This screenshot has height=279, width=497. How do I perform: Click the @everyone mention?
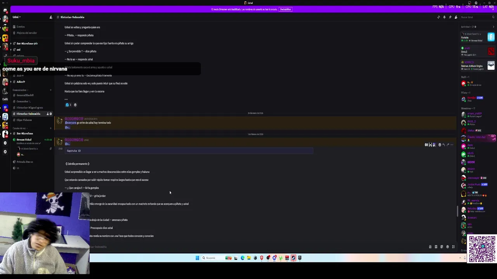(71, 123)
